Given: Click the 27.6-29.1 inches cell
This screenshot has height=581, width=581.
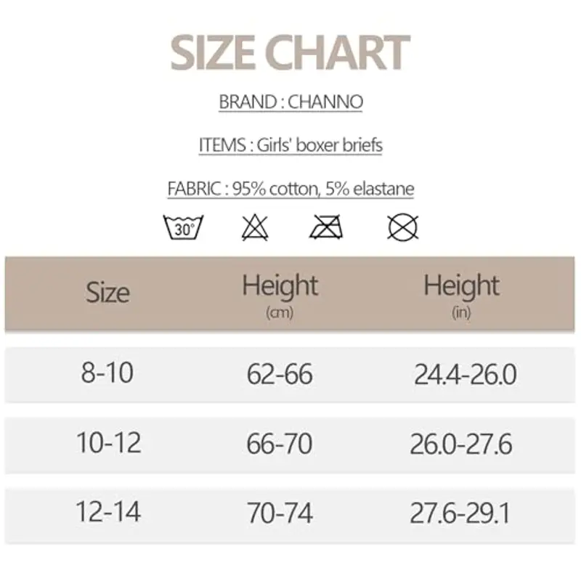Looking at the screenshot, I should 460,514.
